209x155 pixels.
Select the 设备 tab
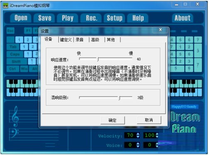click(49, 39)
